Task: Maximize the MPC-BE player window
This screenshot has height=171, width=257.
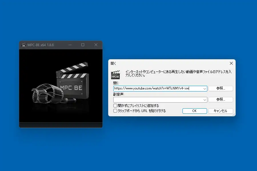Action: 83,45
